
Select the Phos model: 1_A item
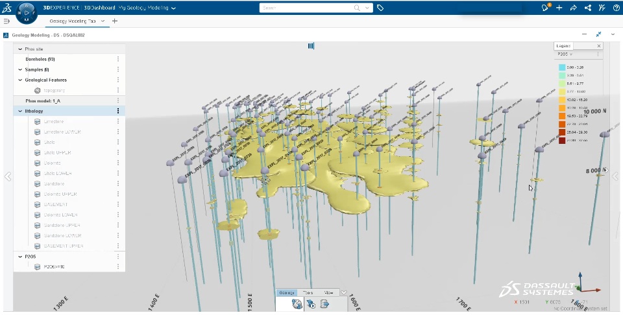pos(43,100)
